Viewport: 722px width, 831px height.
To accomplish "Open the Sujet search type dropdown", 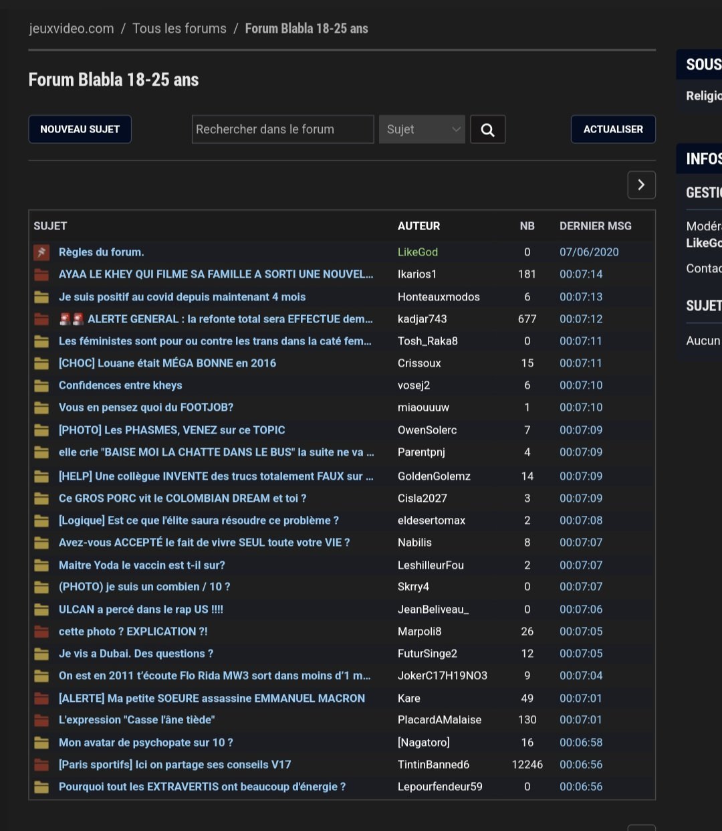I will [x=422, y=130].
